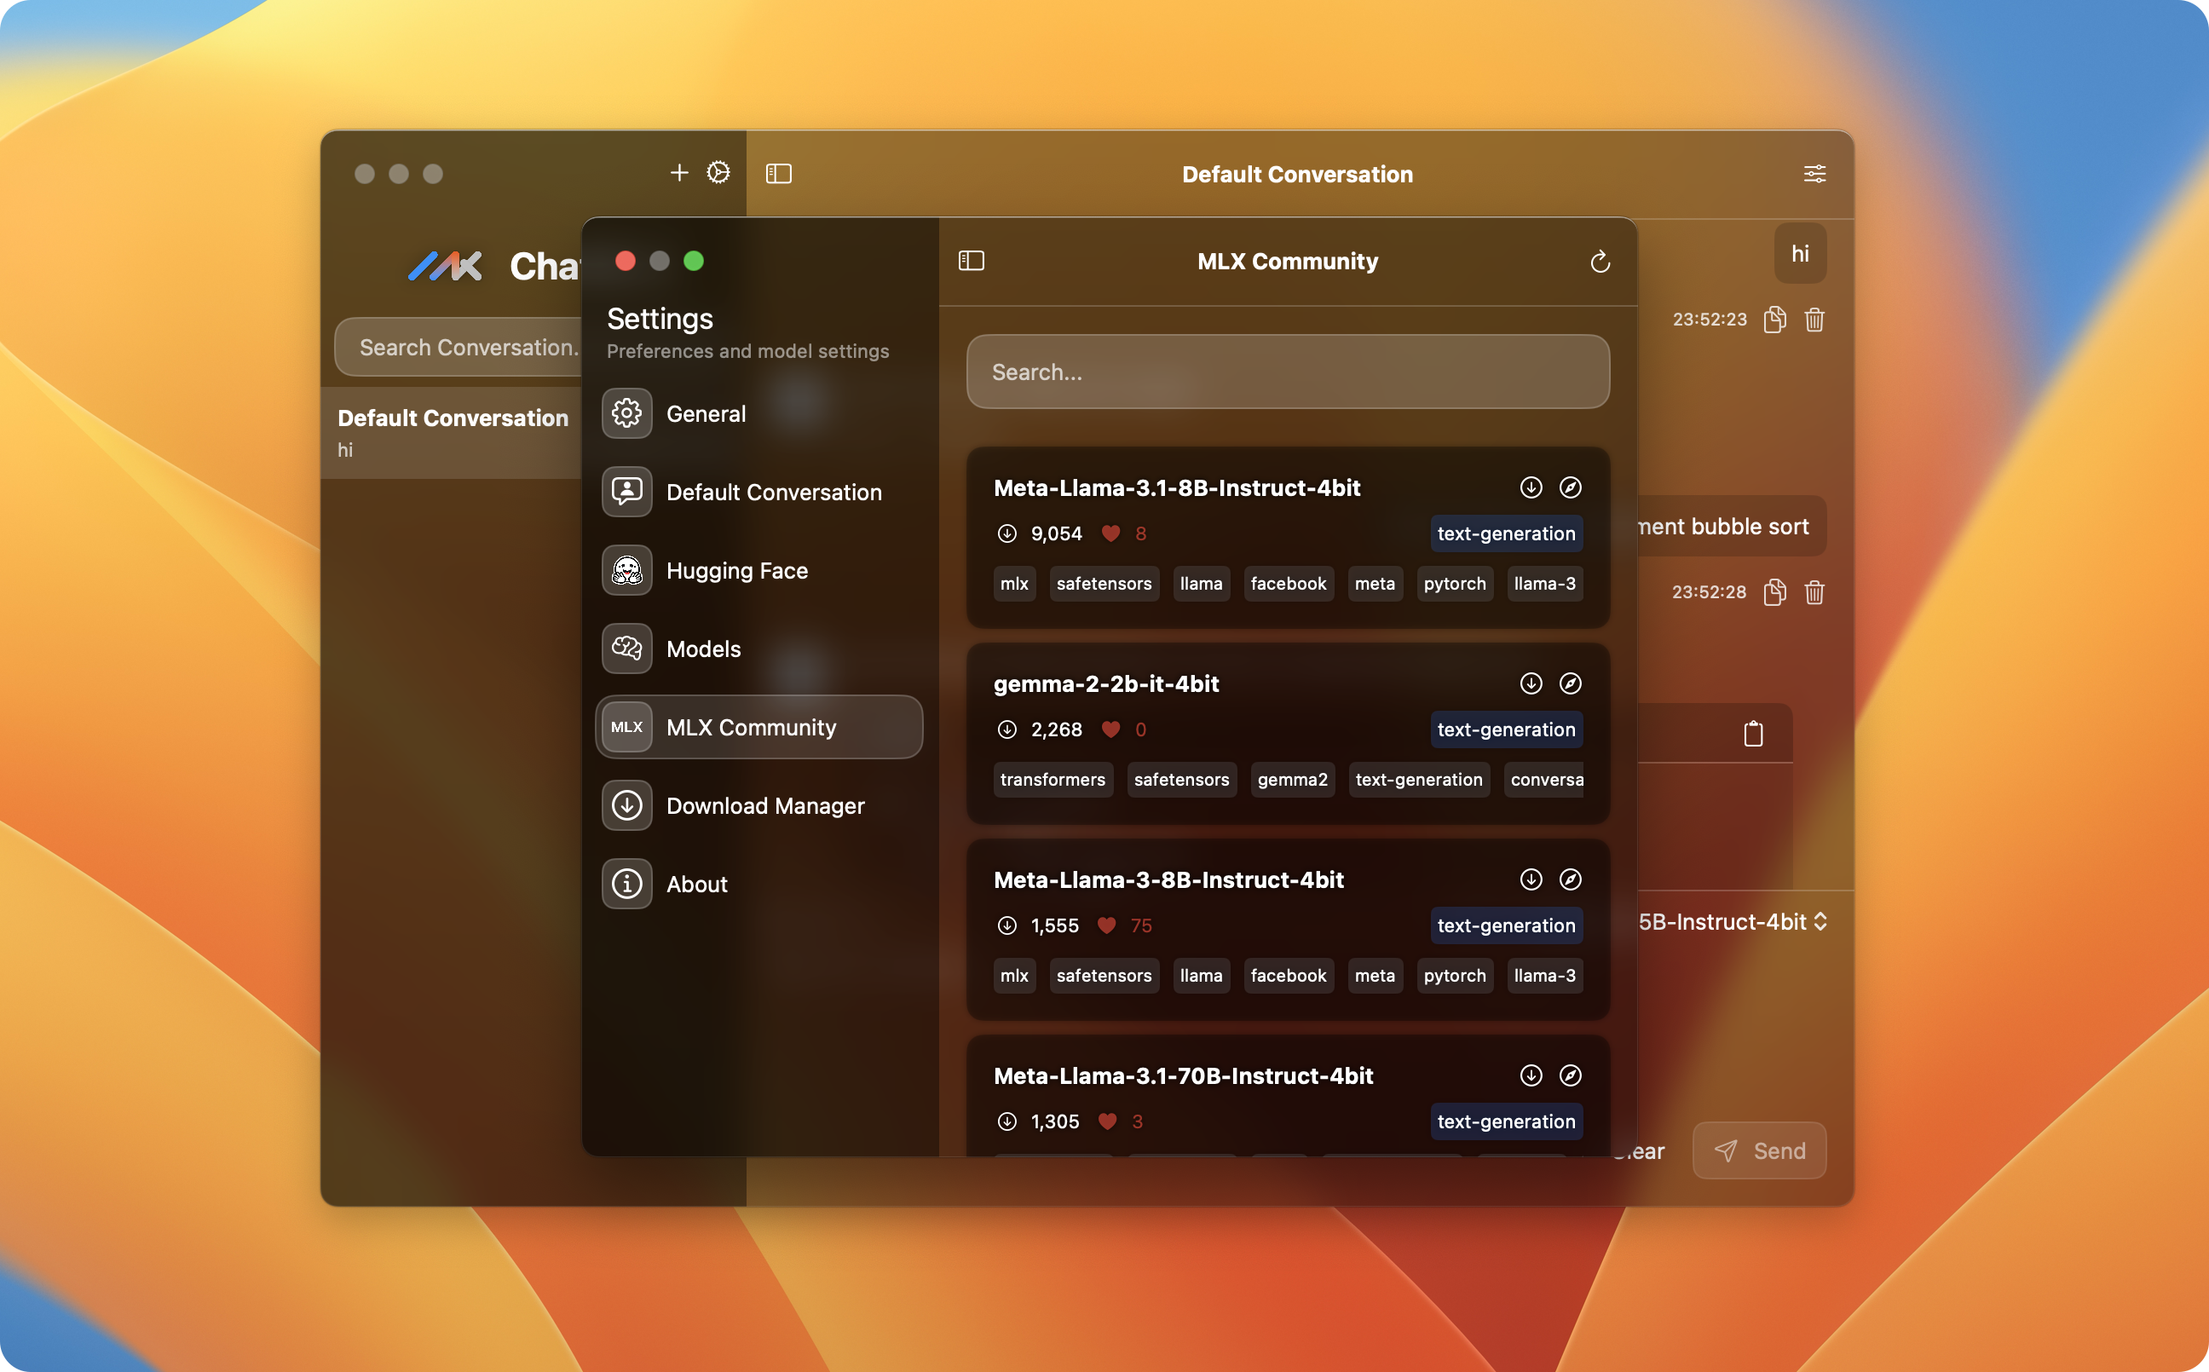Image resolution: width=2209 pixels, height=1372 pixels.
Task: Open settings via the gear icon
Action: click(718, 172)
